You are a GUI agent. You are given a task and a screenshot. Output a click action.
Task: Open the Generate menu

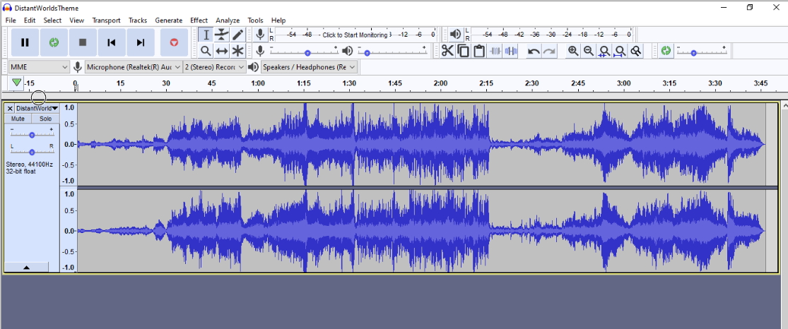(168, 20)
